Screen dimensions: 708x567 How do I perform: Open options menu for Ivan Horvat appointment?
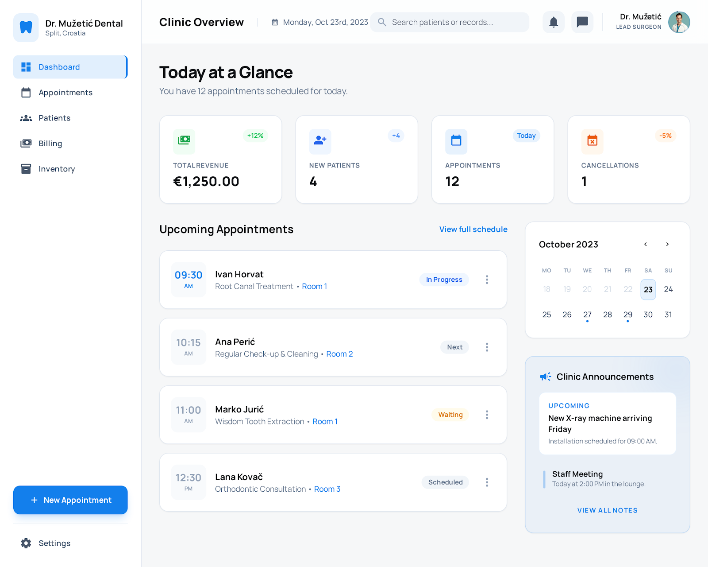pos(487,280)
